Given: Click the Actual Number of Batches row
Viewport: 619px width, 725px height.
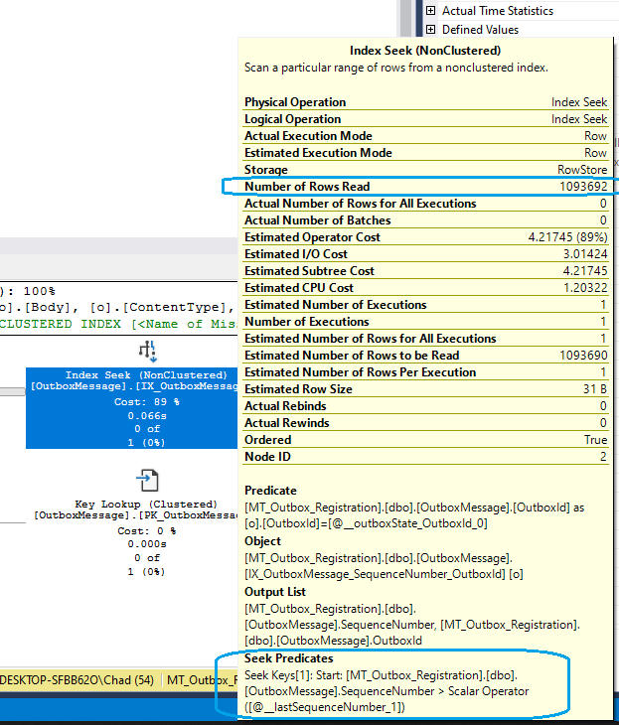Looking at the screenshot, I should click(x=425, y=220).
